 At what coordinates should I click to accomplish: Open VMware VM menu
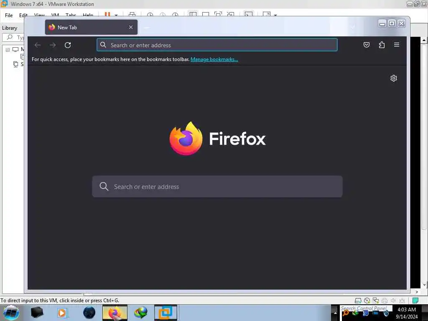(x=55, y=15)
